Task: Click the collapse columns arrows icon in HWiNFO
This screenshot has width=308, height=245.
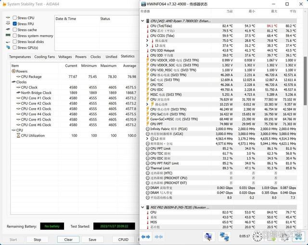Action: (x=159, y=237)
